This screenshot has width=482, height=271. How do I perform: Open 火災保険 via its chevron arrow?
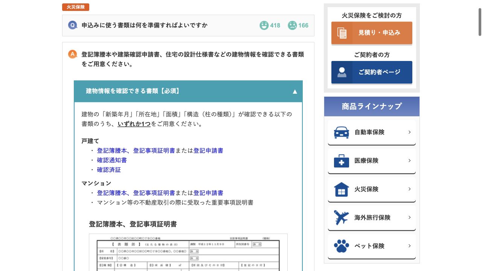(409, 189)
